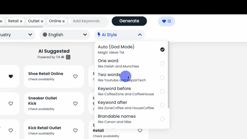Open the English language dropdown
The height and width of the screenshot is (139, 247).
point(64,35)
